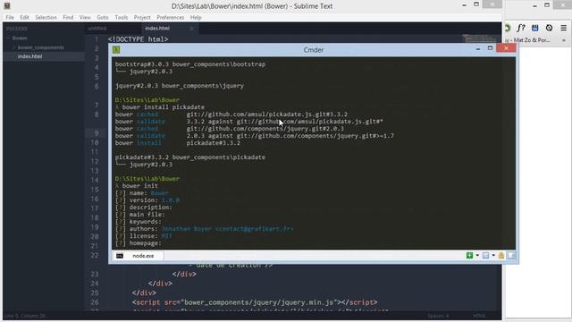Open the Edit menu in Sublime Text
Viewport: 572px width, 322px height.
(24, 18)
